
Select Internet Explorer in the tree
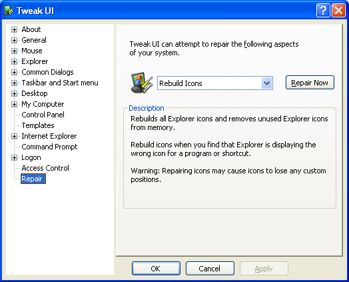(49, 136)
